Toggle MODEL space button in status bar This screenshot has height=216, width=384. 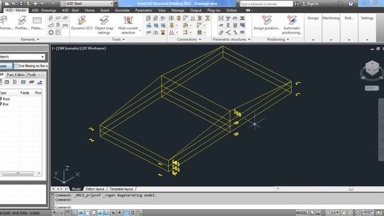[301, 213]
